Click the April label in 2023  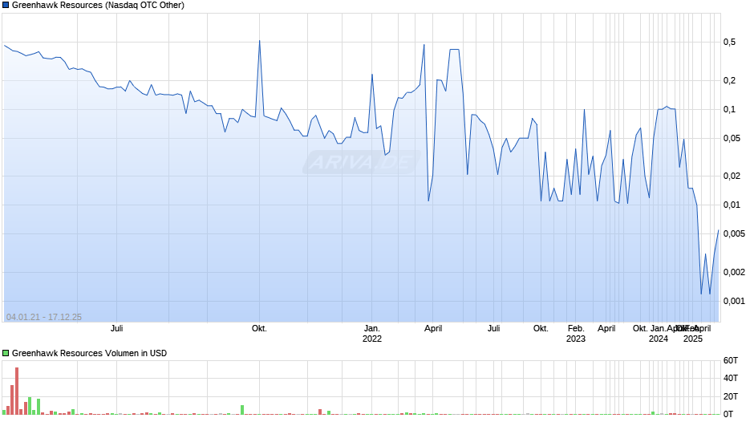coord(606,329)
